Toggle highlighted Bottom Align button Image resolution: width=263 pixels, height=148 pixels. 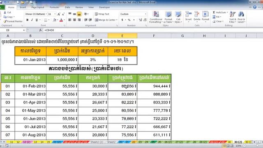(x=79, y=14)
